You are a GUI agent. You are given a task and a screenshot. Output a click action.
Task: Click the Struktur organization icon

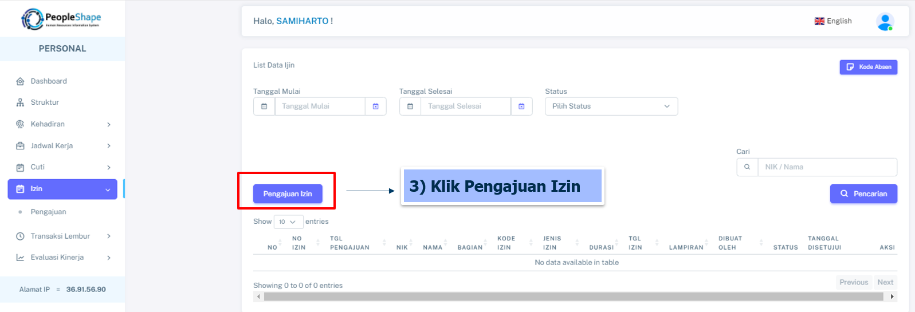tap(20, 102)
